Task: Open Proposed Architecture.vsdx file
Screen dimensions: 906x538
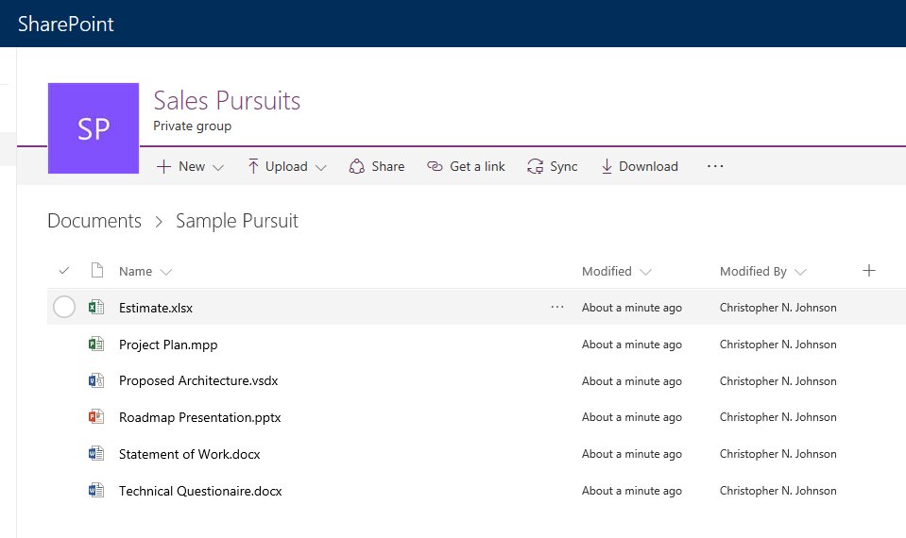Action: point(198,381)
